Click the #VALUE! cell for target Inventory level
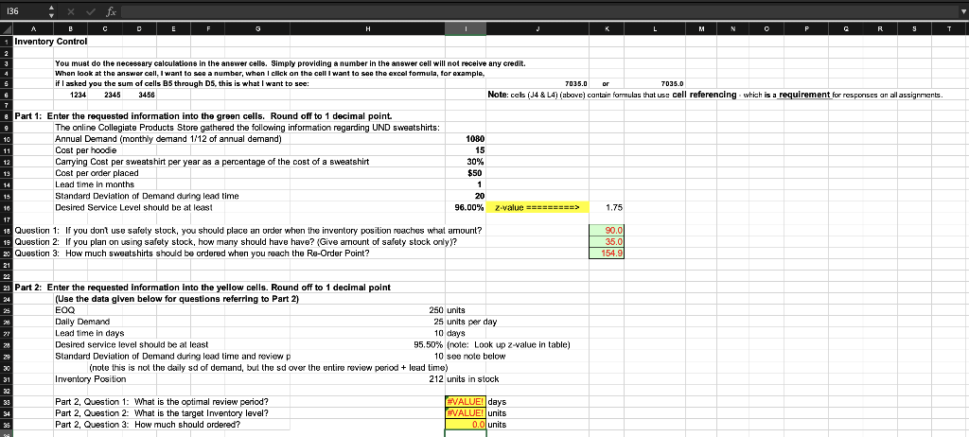 pyautogui.click(x=466, y=413)
